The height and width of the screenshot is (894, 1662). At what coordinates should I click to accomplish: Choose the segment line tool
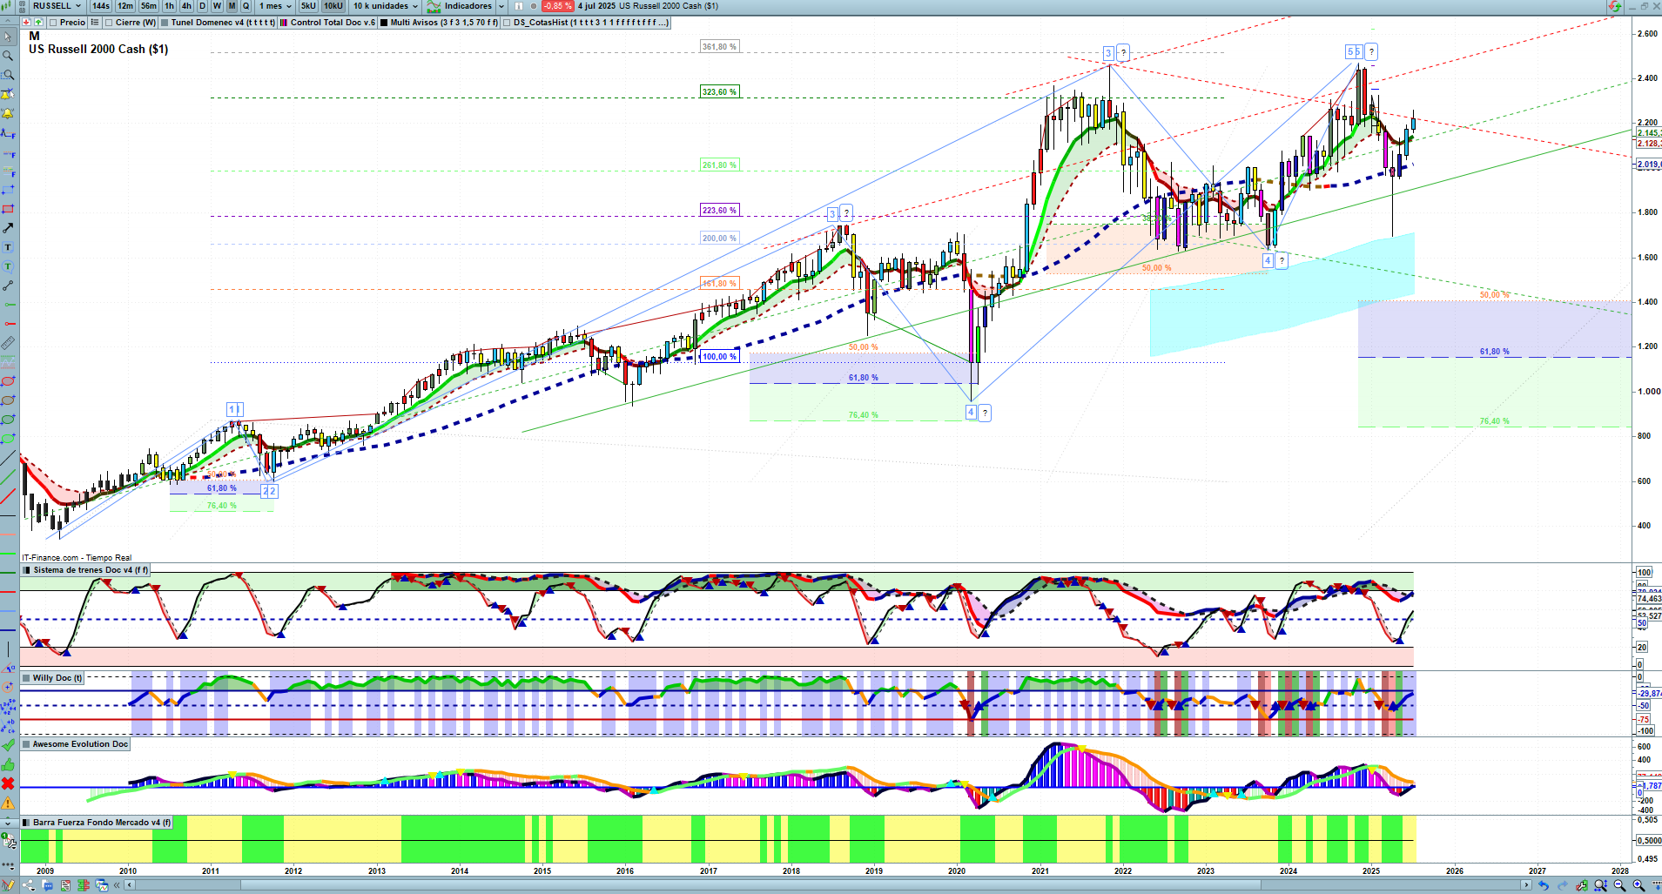pos(8,286)
